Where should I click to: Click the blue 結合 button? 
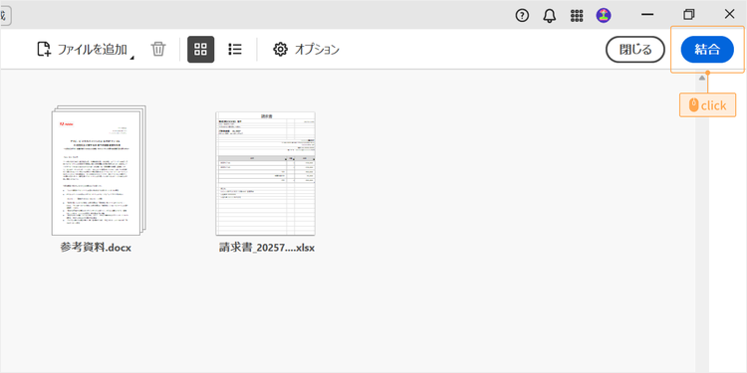[707, 50]
